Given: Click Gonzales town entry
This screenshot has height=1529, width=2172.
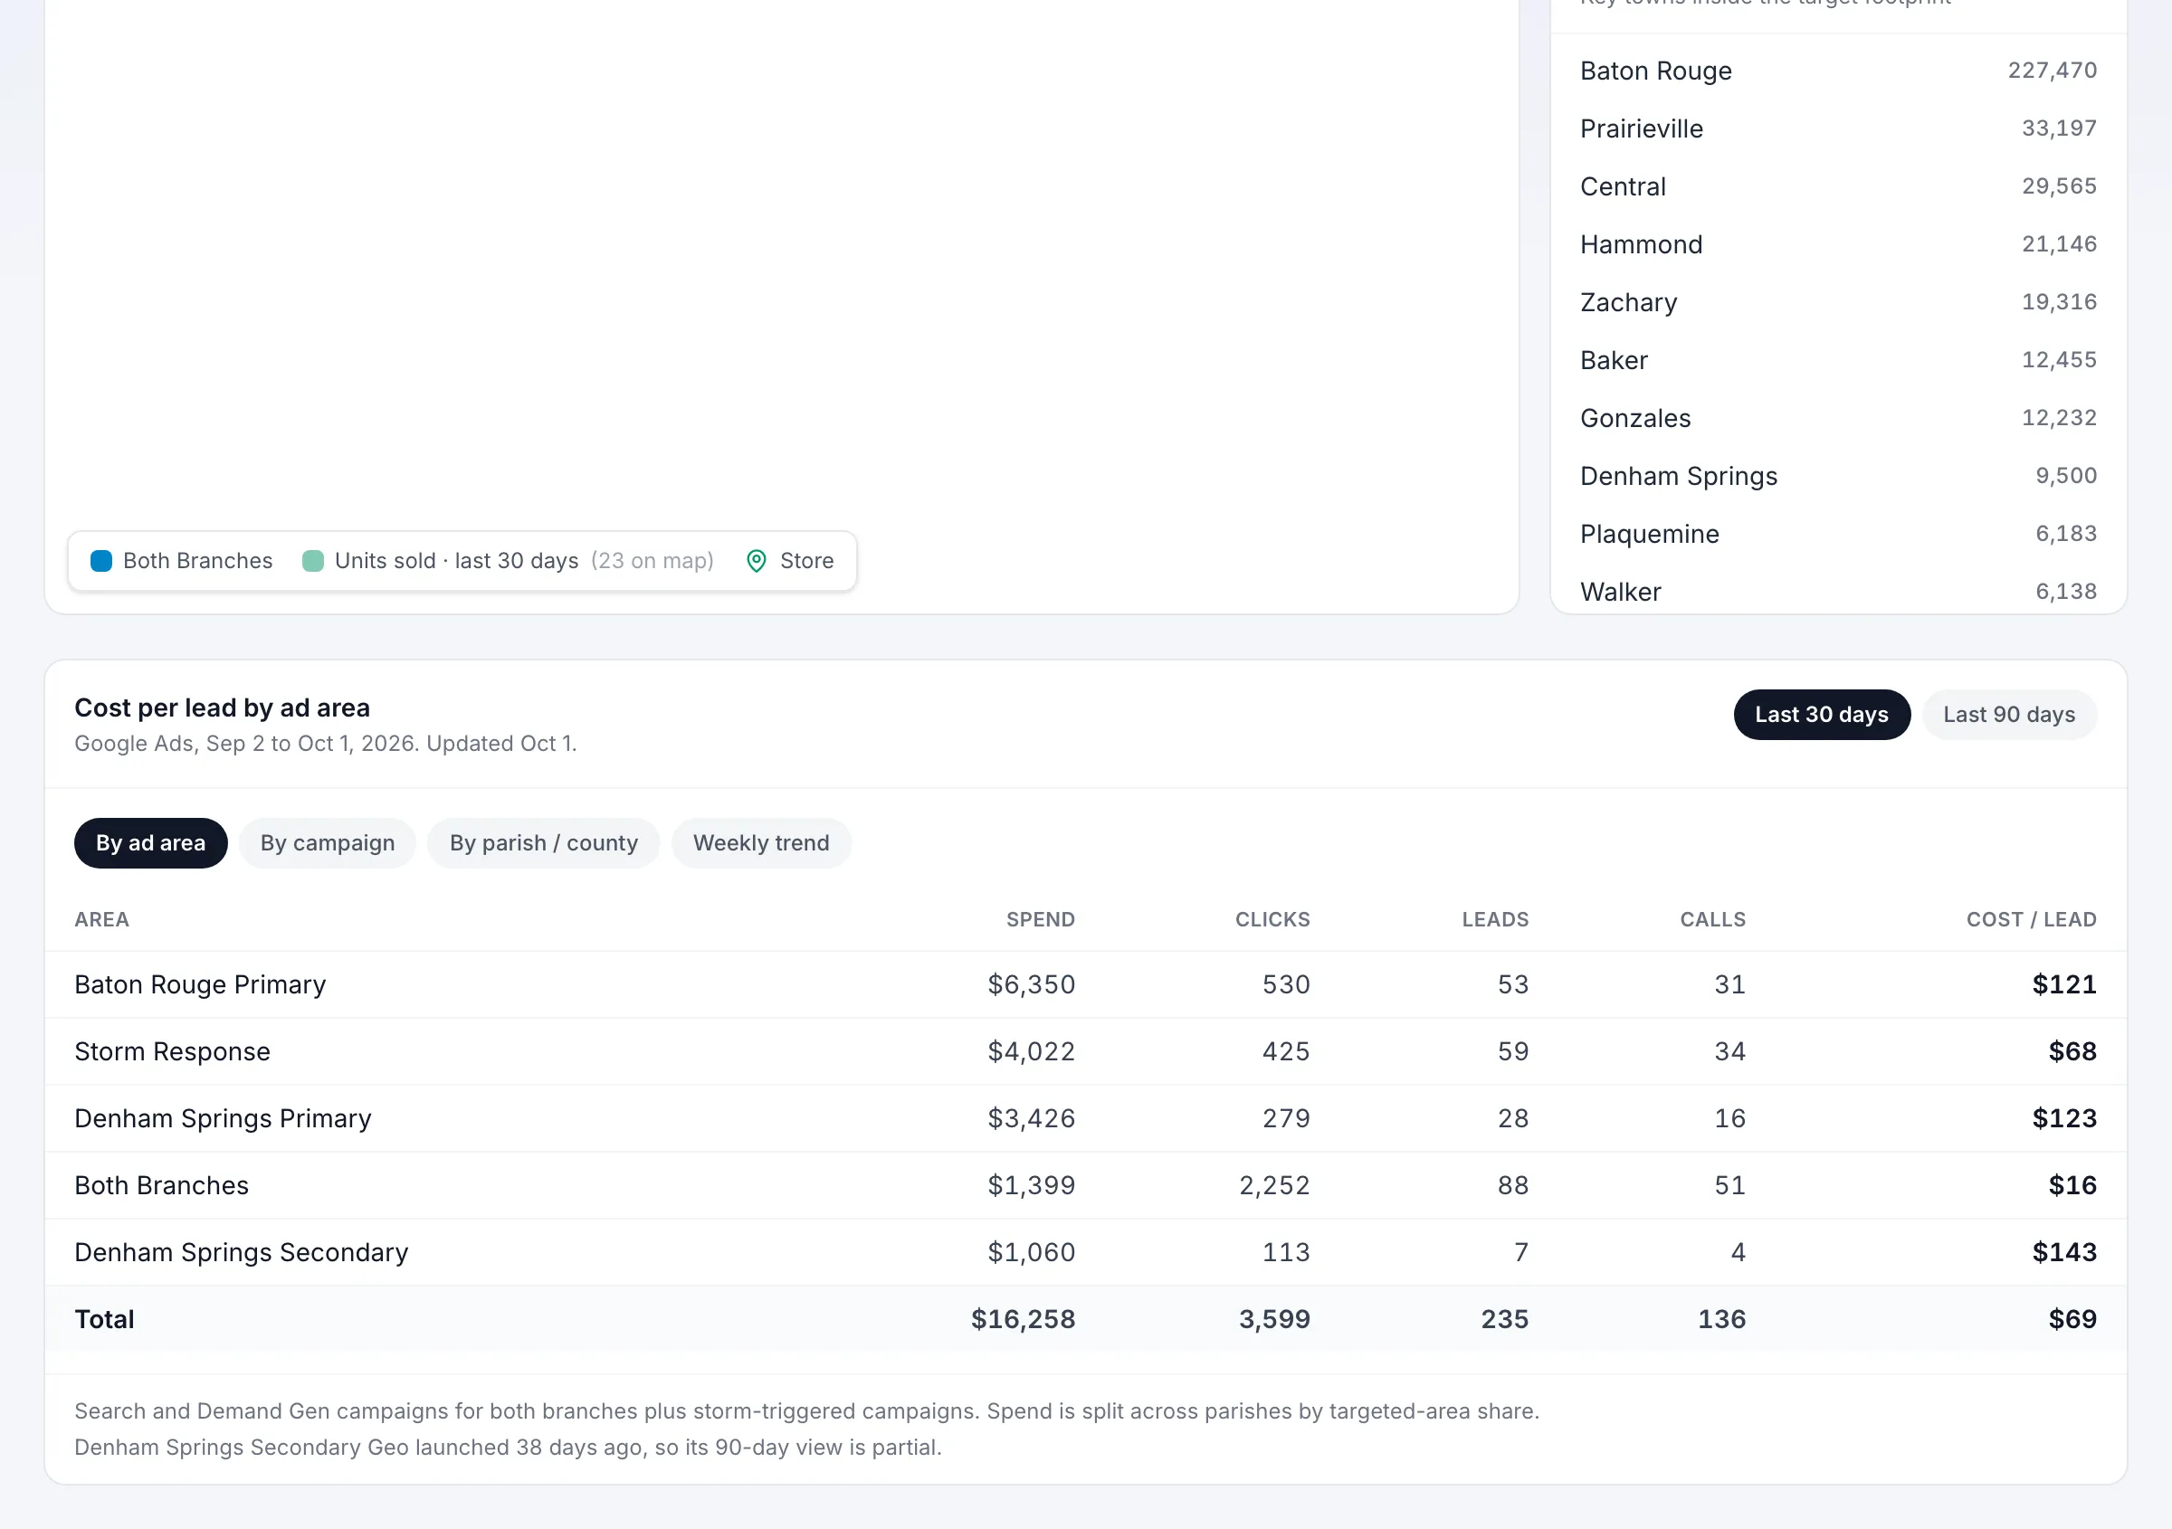Looking at the screenshot, I should (x=1634, y=418).
